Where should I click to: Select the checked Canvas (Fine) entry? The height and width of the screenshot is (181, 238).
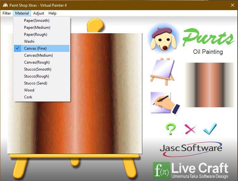[42, 48]
